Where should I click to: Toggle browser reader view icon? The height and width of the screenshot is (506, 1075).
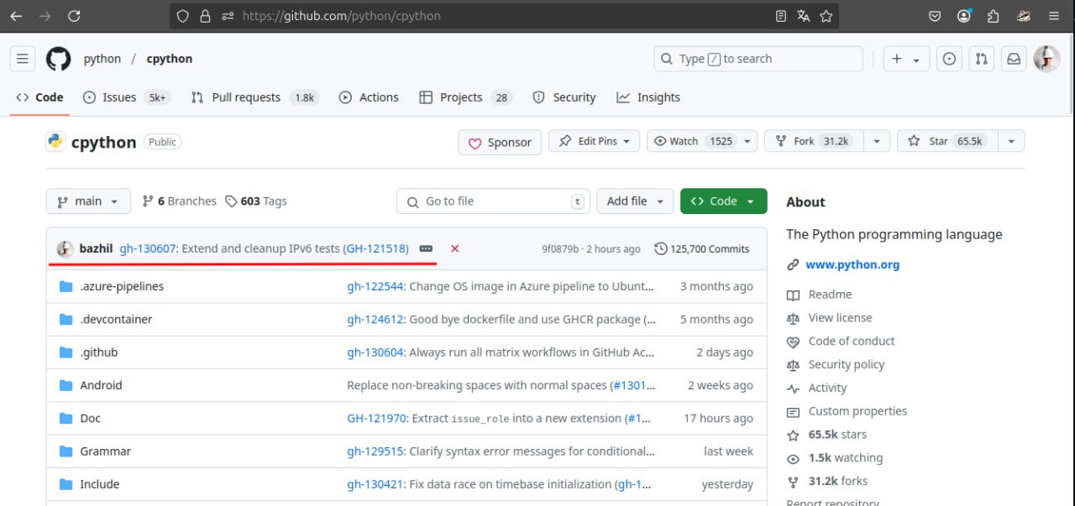[781, 16]
